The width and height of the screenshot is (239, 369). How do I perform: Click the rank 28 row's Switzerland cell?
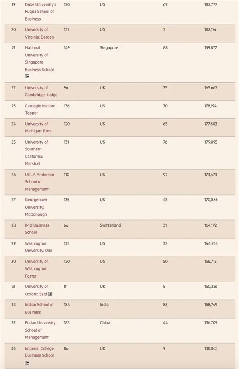[x=110, y=225]
